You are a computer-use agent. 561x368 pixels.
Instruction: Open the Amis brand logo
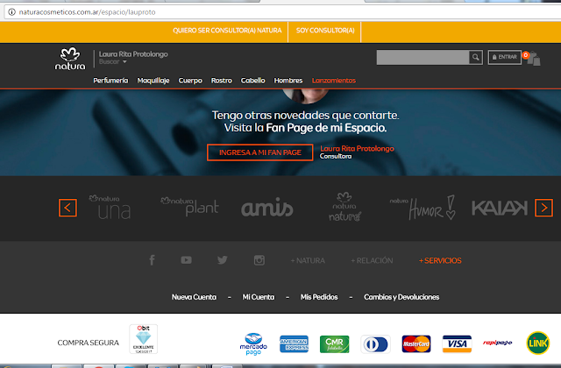[267, 208]
